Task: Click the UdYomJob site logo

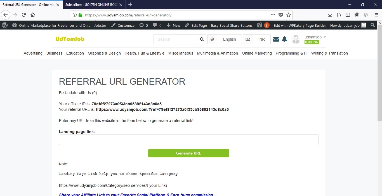Action: pyautogui.click(x=70, y=39)
